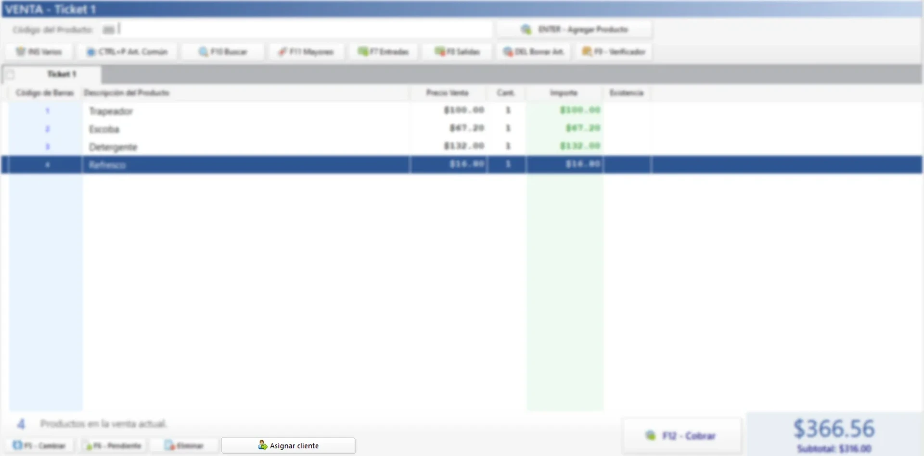Select the Trapeador product row
The height and width of the screenshot is (456, 924).
241,111
